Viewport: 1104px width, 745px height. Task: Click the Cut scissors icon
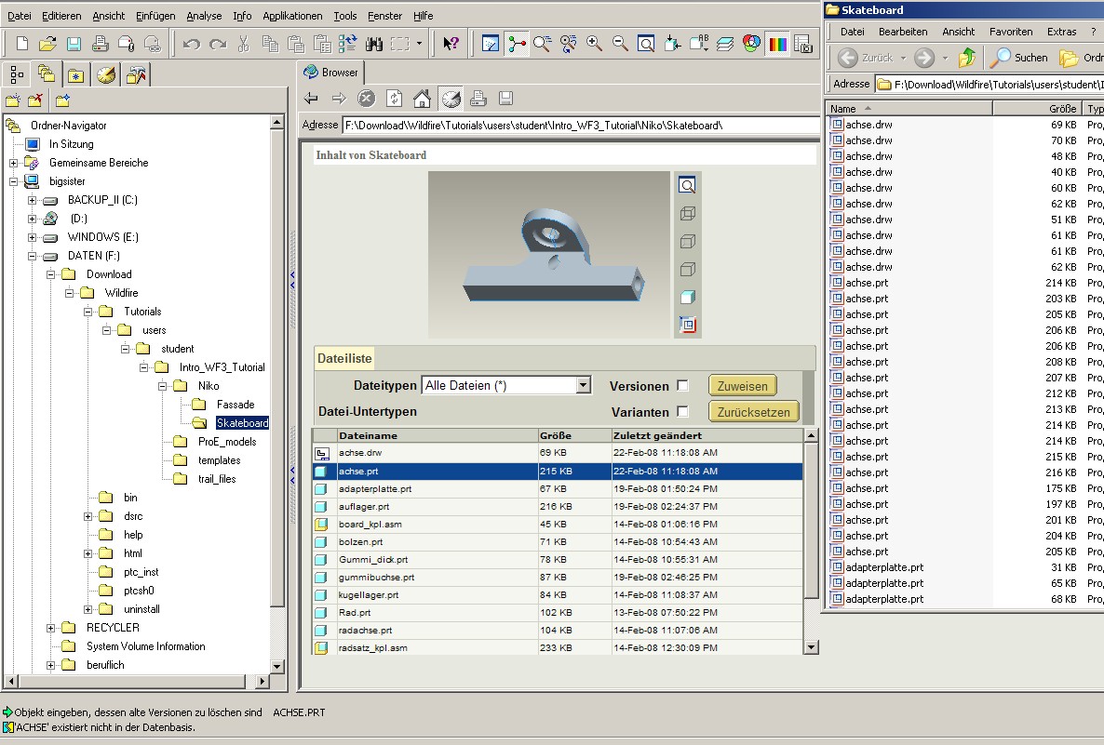[244, 44]
